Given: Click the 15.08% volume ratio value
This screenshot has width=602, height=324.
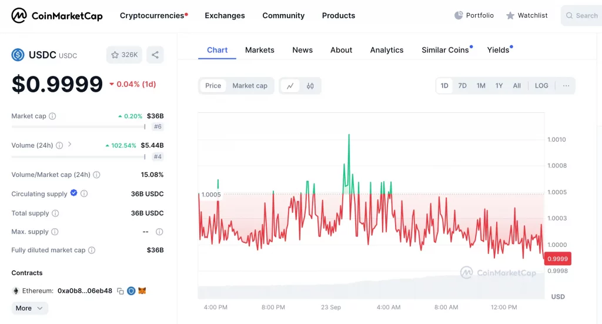Looking at the screenshot, I should (152, 175).
